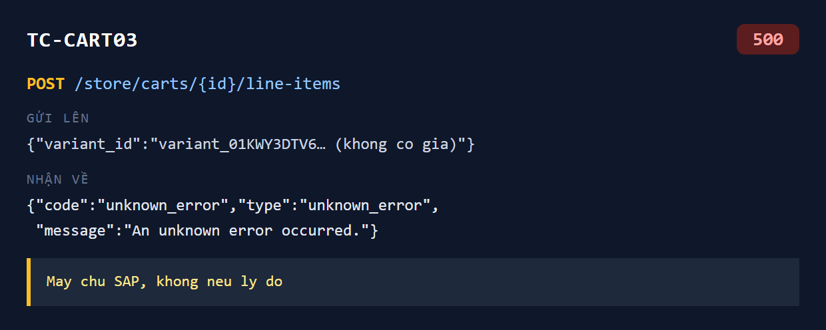Select the "An unknown error occurred." message text
Image resolution: width=826 pixels, height=330 pixels.
coord(246,231)
